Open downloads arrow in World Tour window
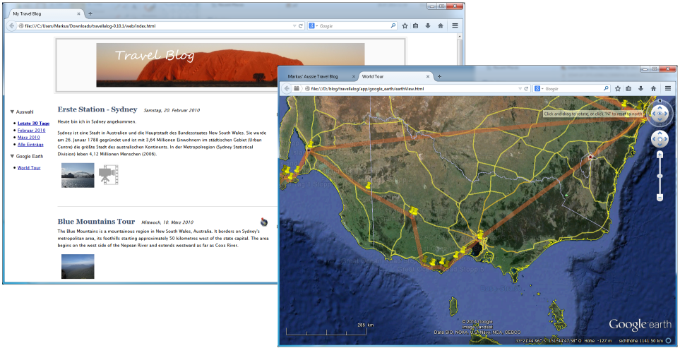 pos(640,88)
